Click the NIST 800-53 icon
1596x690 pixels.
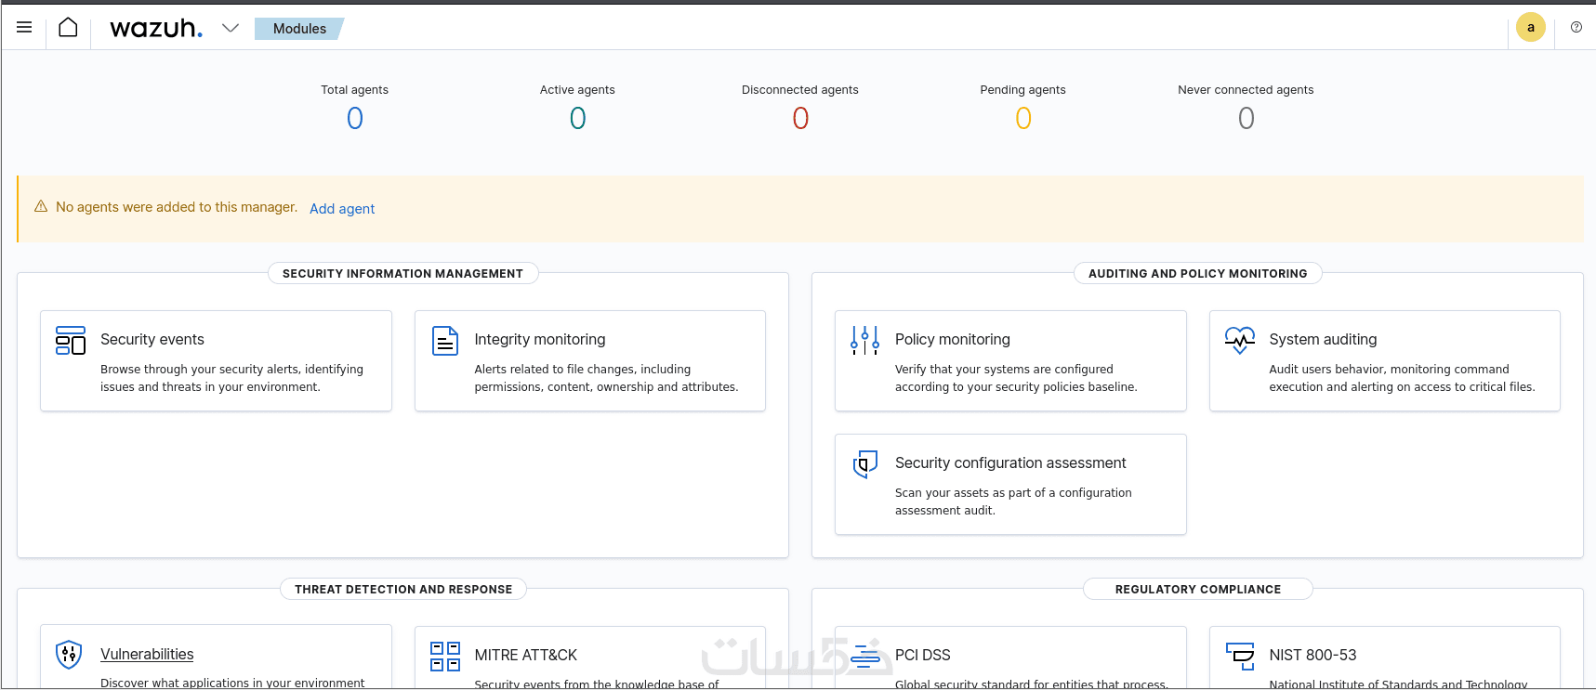(1240, 657)
